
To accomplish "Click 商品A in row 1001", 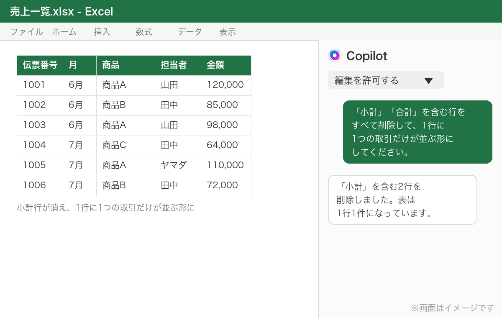I will point(126,85).
